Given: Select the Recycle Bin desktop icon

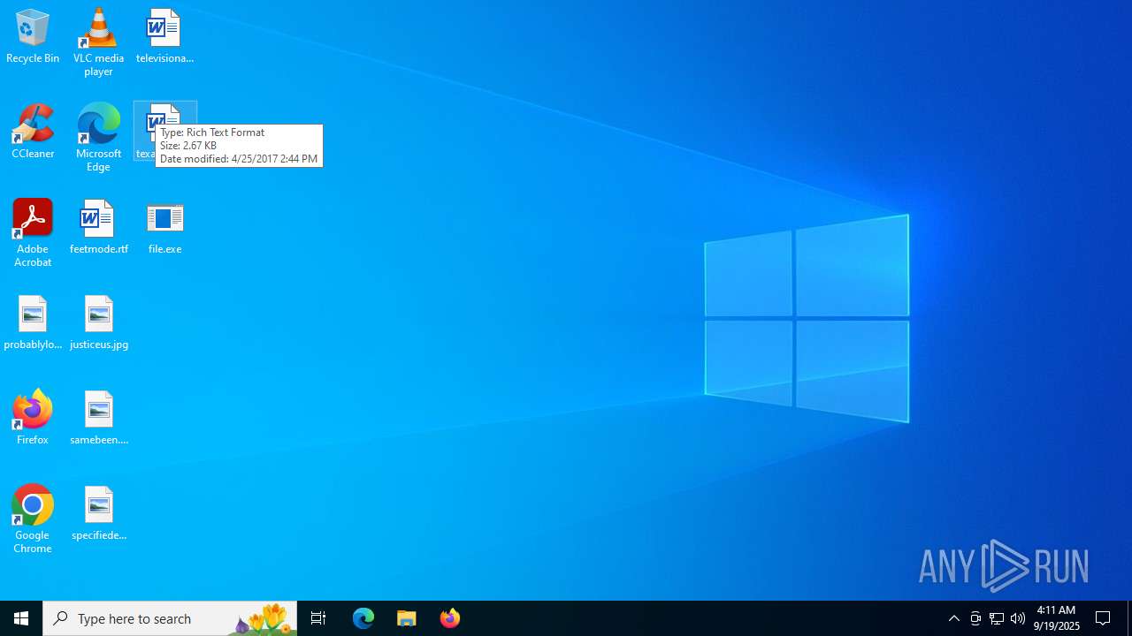Looking at the screenshot, I should coord(33,37).
